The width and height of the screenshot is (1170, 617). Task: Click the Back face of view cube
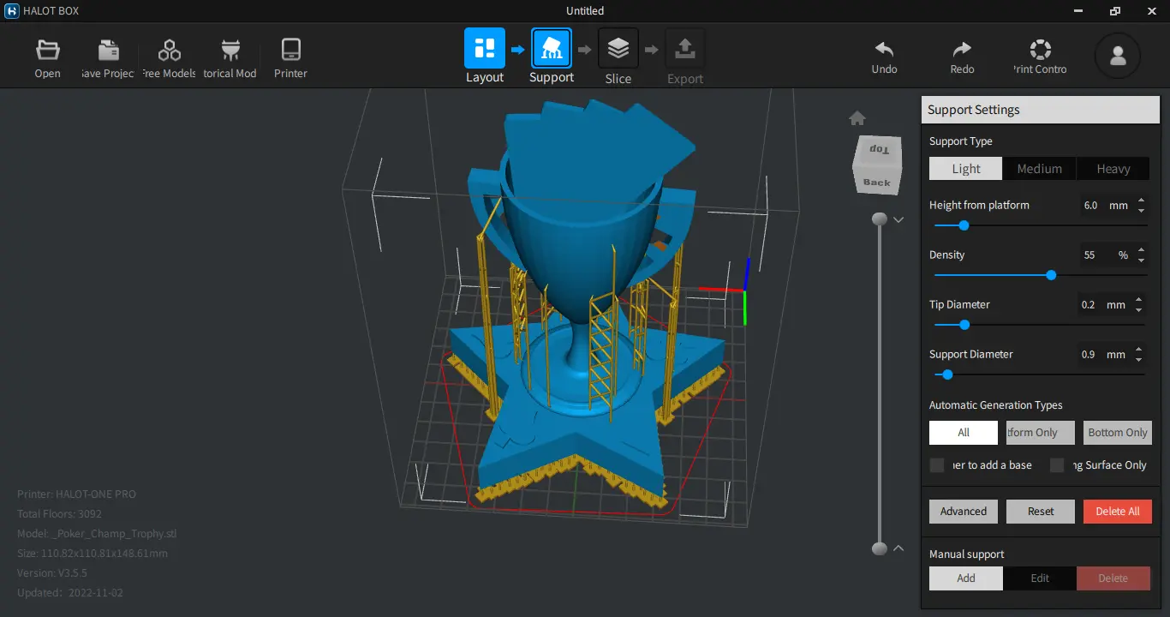click(x=877, y=181)
